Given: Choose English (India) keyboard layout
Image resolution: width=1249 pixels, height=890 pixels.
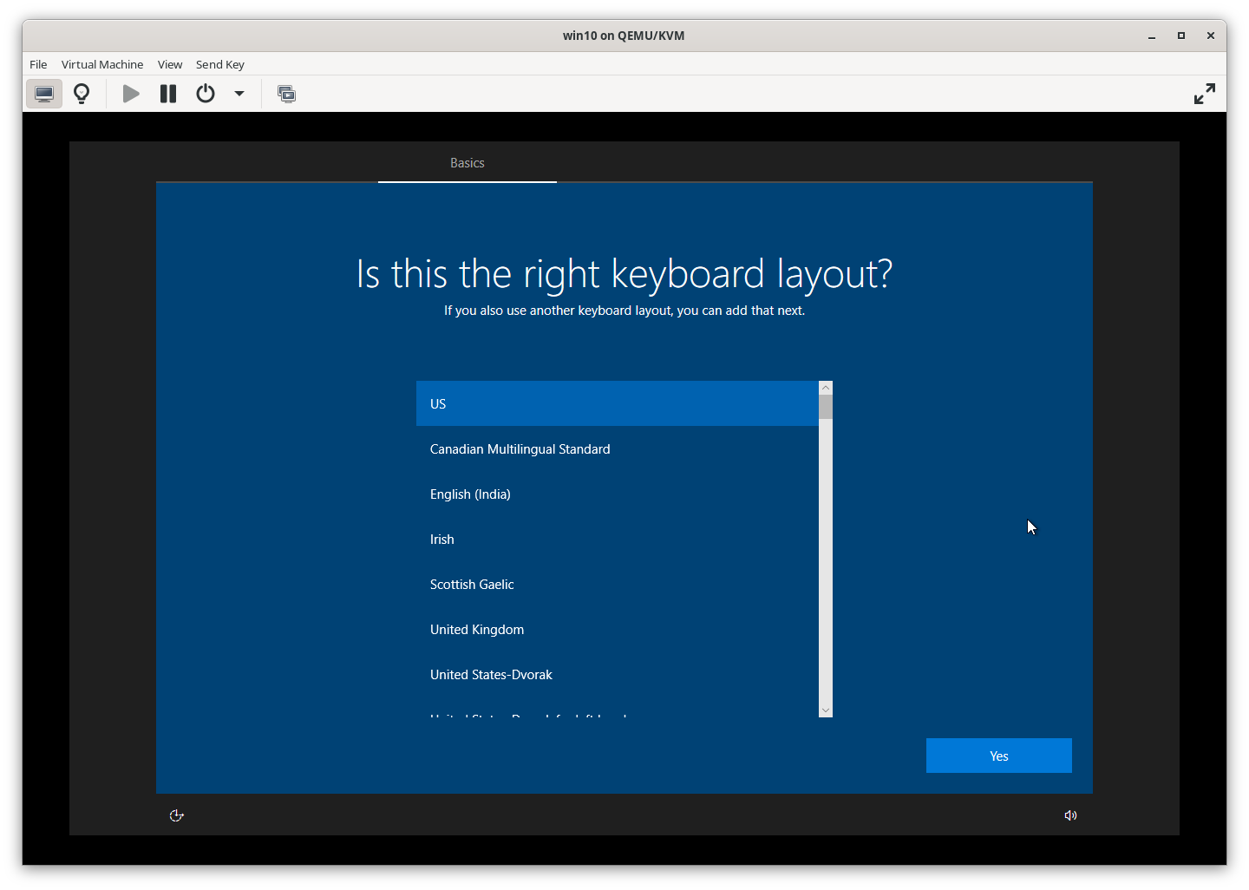Looking at the screenshot, I should [x=618, y=494].
